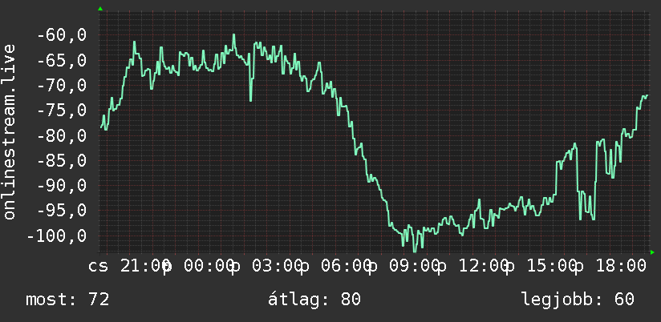Viewport: 661px width, 322px height.
Task: Click the 'legjobb: 60' best value
Action: tap(578, 300)
